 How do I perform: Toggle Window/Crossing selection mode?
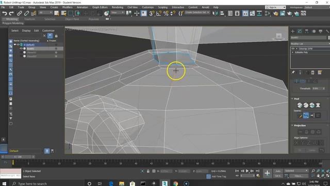[77, 13]
